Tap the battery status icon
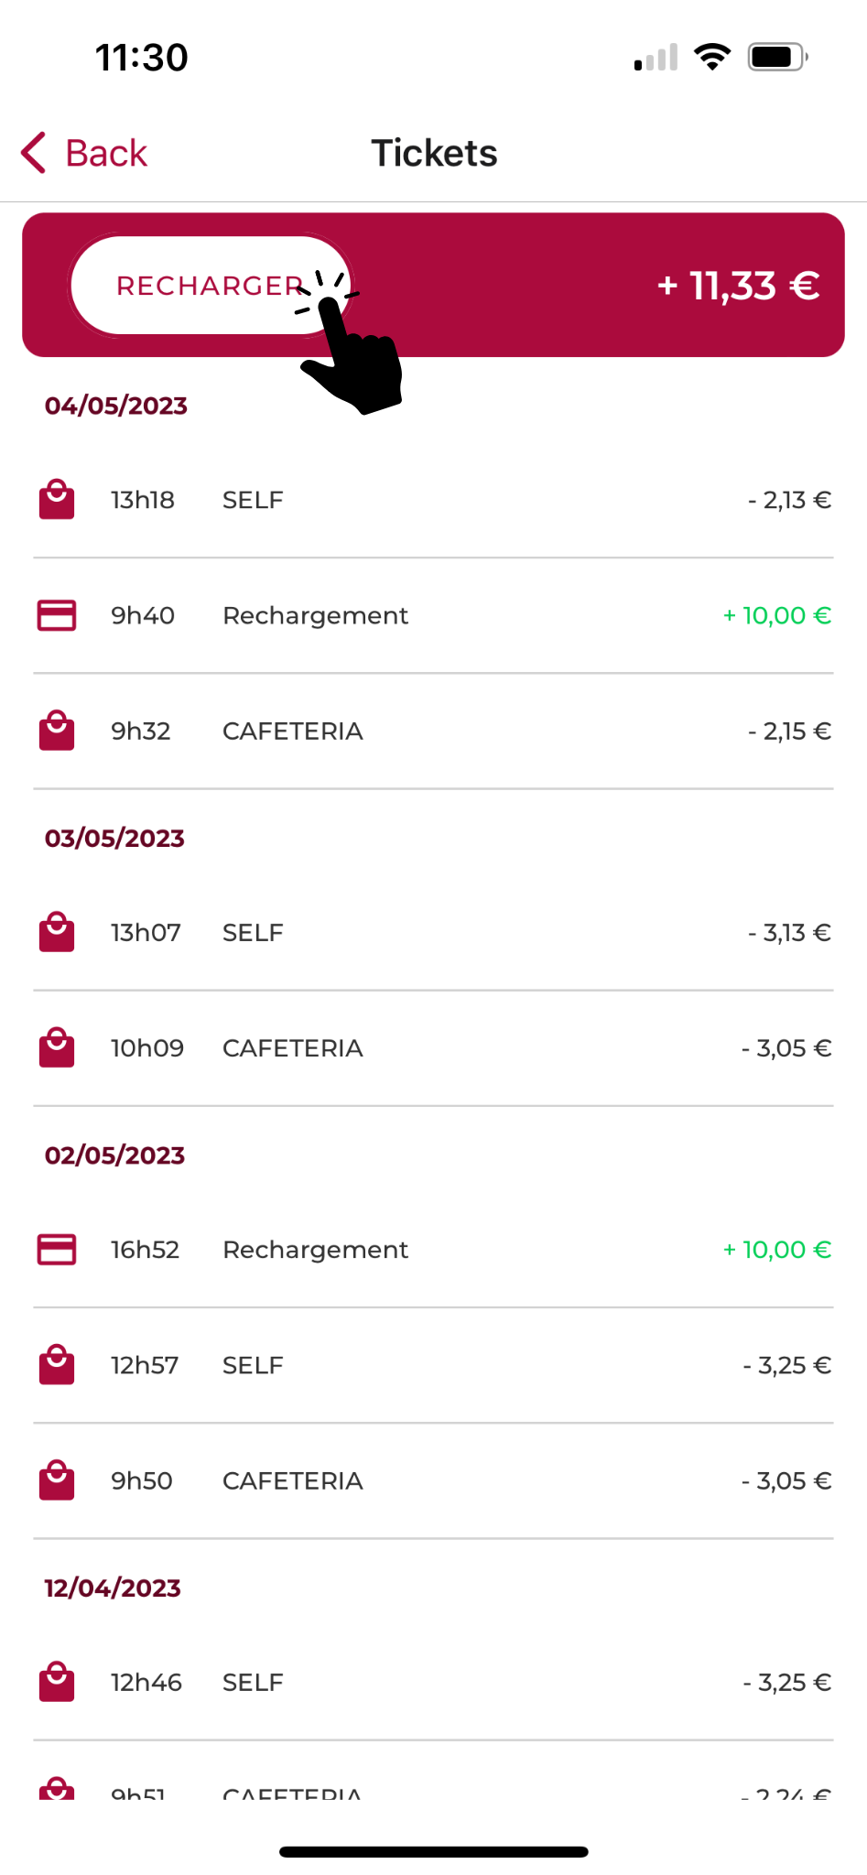This screenshot has width=867, height=1875. click(x=777, y=57)
